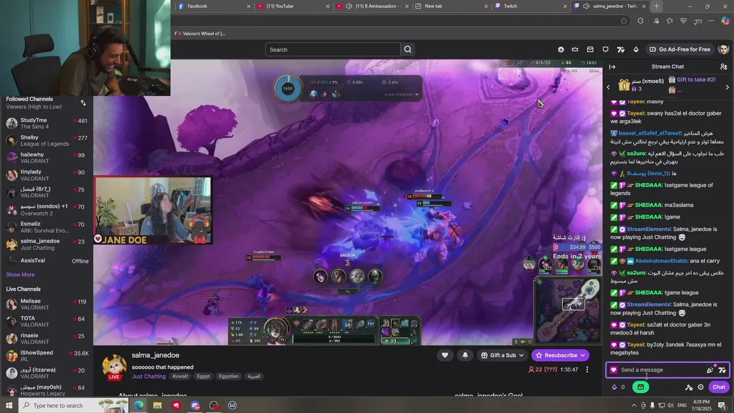This screenshot has width=734, height=413.
Task: Switch to the Twitch tab
Action: 530,6
